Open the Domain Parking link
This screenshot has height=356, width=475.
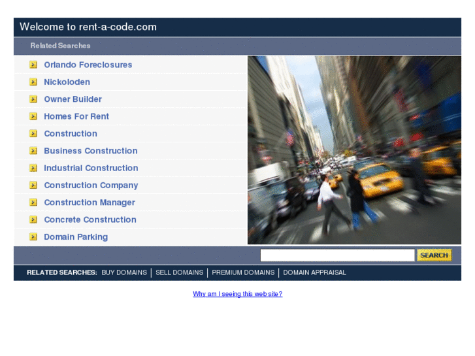point(76,237)
